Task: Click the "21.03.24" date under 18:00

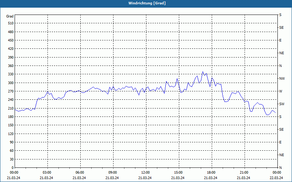Action: point(211,178)
